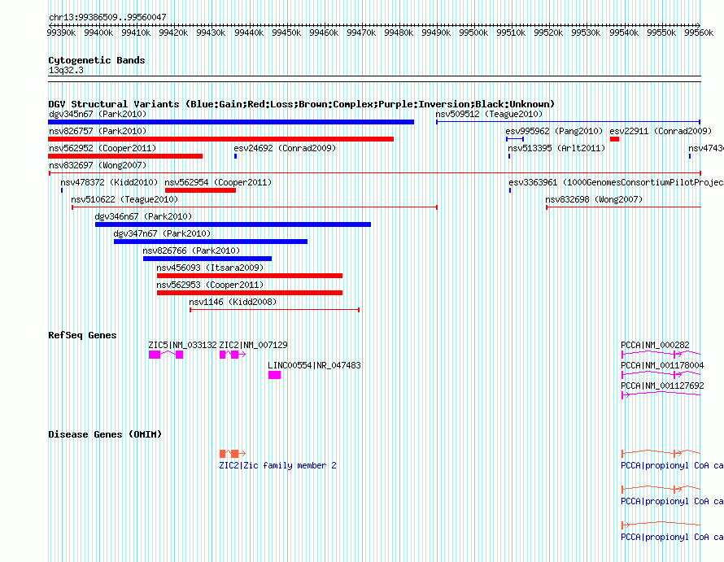
Task: Select the blue dgv347n67 gain bar
Action: (211, 242)
